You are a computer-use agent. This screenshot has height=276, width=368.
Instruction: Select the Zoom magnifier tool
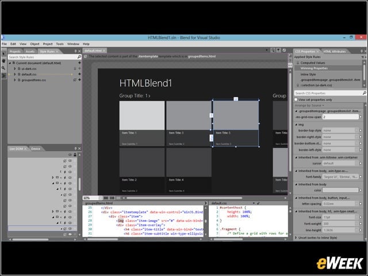[3, 68]
